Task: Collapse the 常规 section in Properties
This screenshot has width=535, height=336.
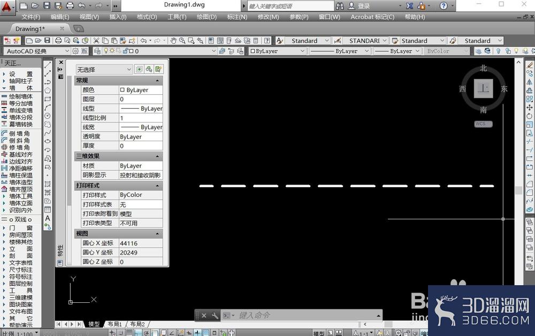Action: coord(157,80)
